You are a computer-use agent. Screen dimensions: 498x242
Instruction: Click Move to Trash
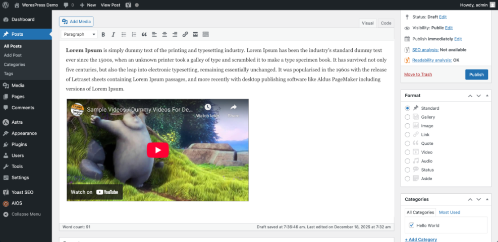pos(418,74)
